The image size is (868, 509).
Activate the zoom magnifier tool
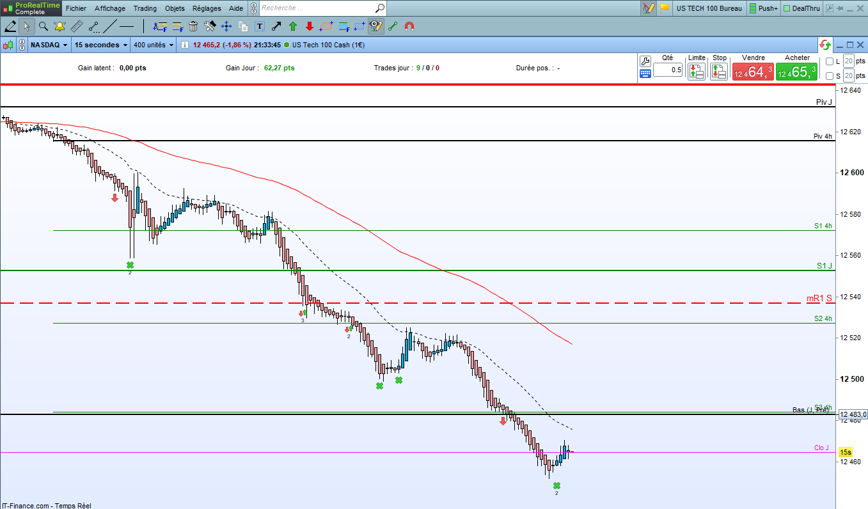pos(43,26)
